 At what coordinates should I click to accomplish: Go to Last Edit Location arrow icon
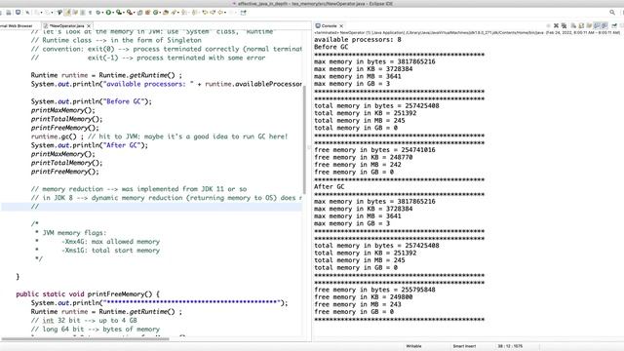pos(205,13)
